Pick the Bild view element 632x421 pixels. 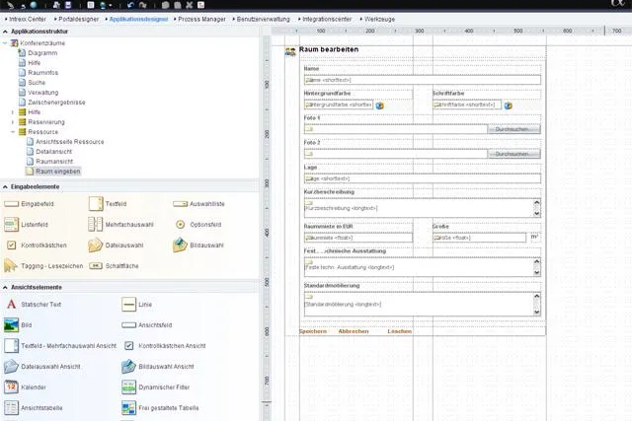tap(18, 324)
